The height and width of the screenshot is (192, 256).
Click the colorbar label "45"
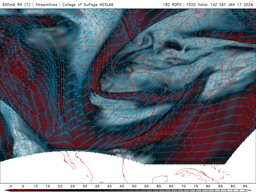coord(122,186)
